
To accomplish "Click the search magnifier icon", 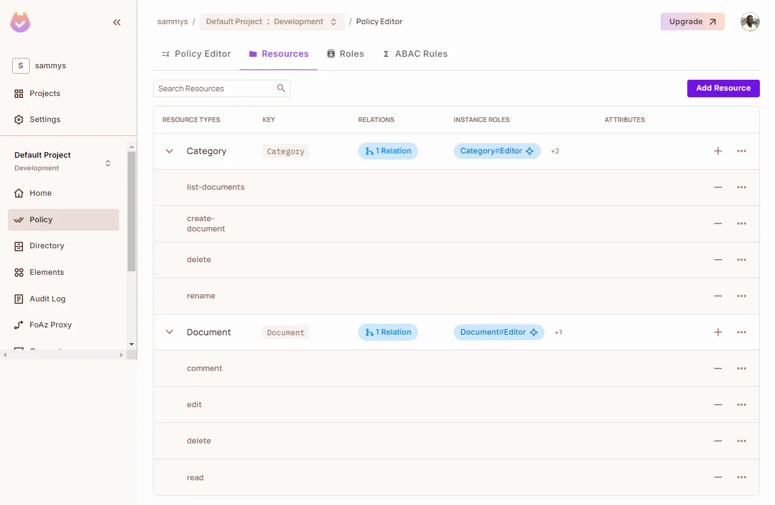I will coord(281,88).
